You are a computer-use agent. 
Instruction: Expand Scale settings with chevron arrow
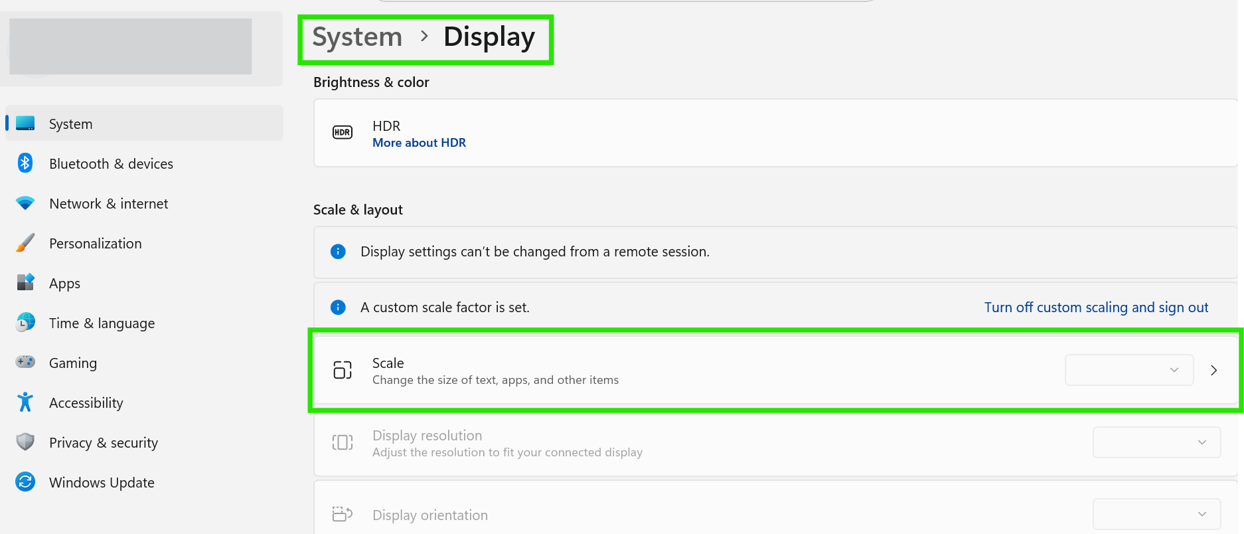(1213, 371)
